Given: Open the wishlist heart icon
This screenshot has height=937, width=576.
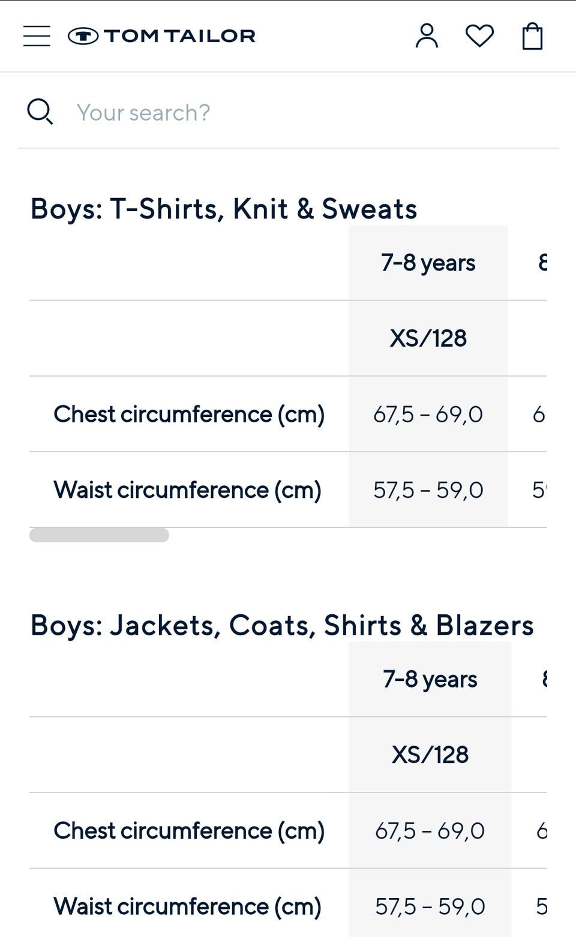Looking at the screenshot, I should coord(479,36).
